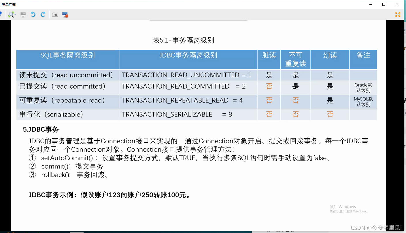This screenshot has width=406, height=233.
Task: Click the zoom magnifier tool icon
Action: [11, 14]
